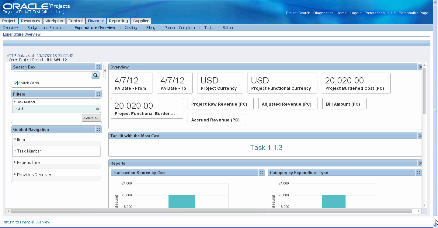
Task: Click the 1.1.3 filter value text
Action: pyautogui.click(x=20, y=109)
